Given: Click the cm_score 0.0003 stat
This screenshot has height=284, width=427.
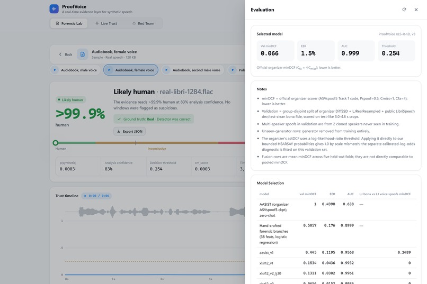Looking at the screenshot, I should pos(213,166).
